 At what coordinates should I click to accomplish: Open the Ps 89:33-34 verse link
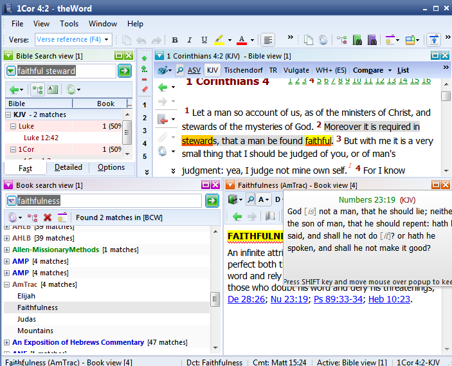coord(338,299)
